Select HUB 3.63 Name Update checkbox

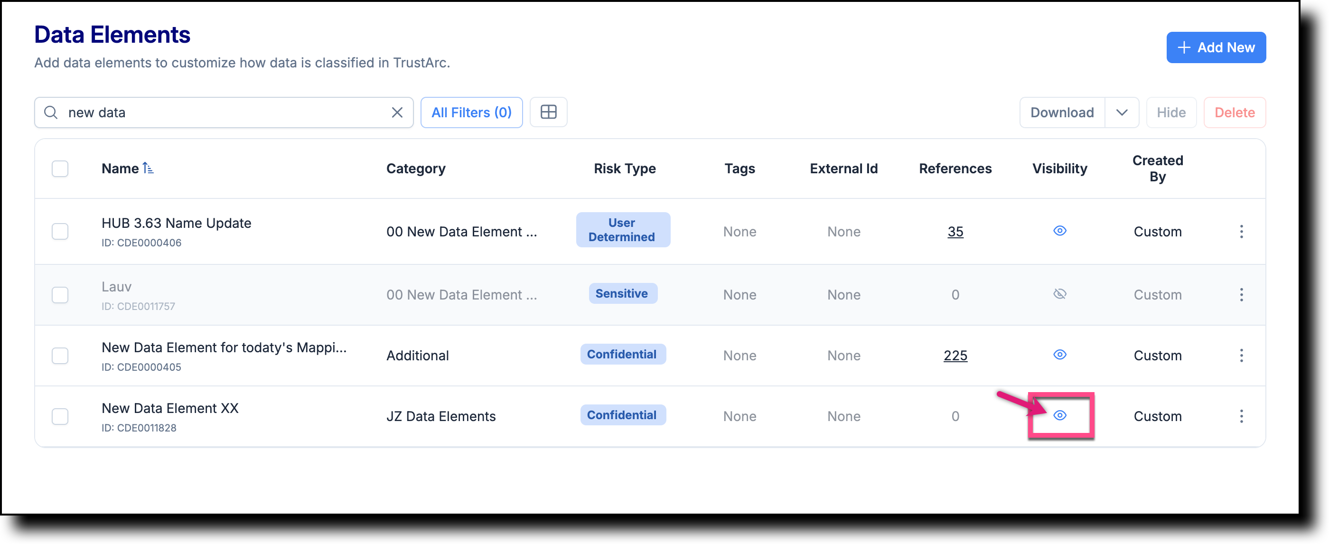click(60, 231)
